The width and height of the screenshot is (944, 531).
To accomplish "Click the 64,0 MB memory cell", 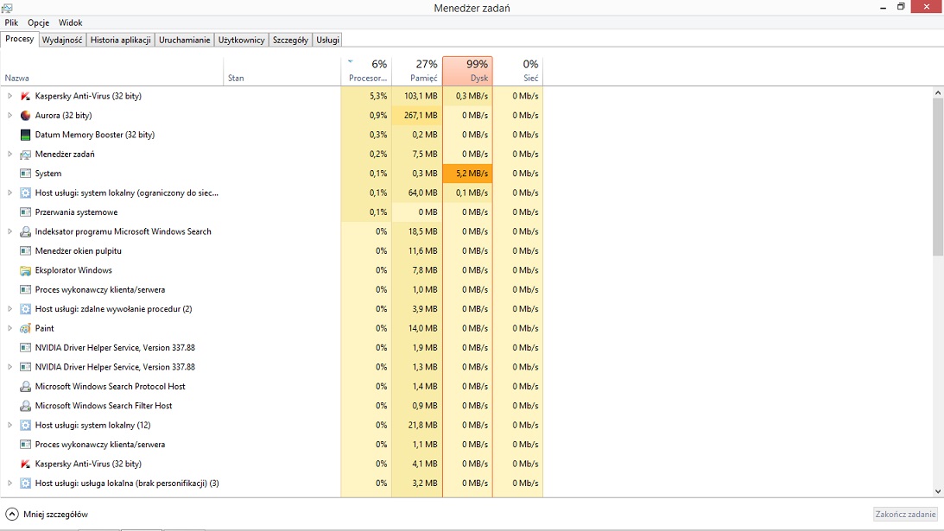I will pyautogui.click(x=416, y=193).
